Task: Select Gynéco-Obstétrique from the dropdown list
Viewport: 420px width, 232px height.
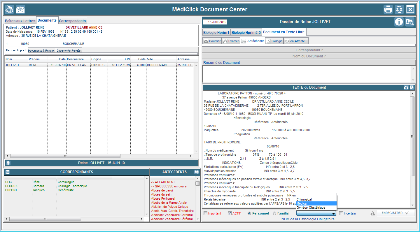Action: (311, 208)
